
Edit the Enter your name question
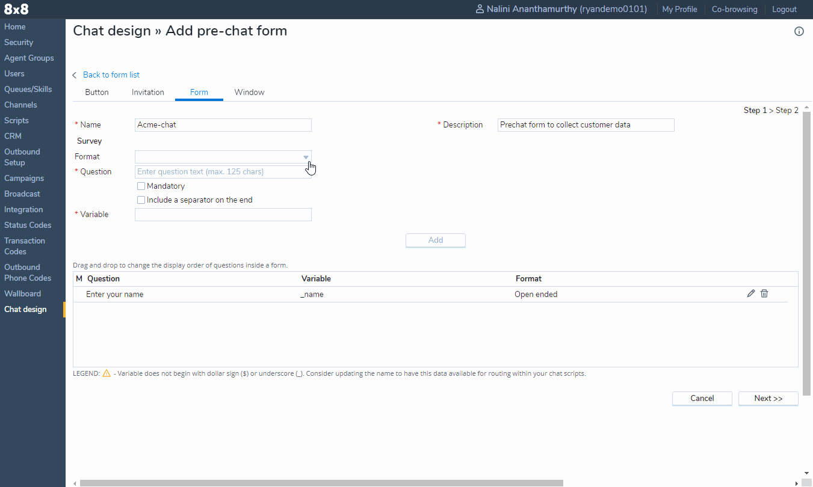(x=750, y=293)
